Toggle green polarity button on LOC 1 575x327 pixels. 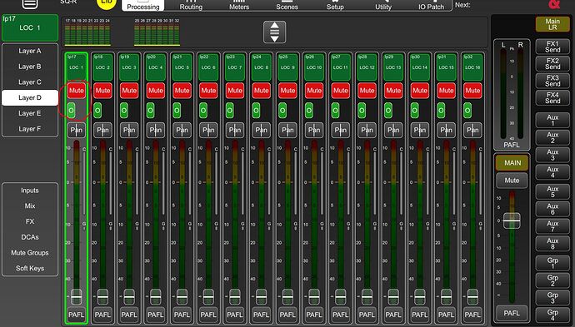coord(71,110)
